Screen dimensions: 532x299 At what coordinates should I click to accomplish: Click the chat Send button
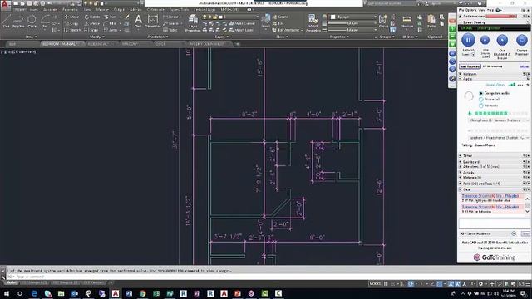coord(525,234)
